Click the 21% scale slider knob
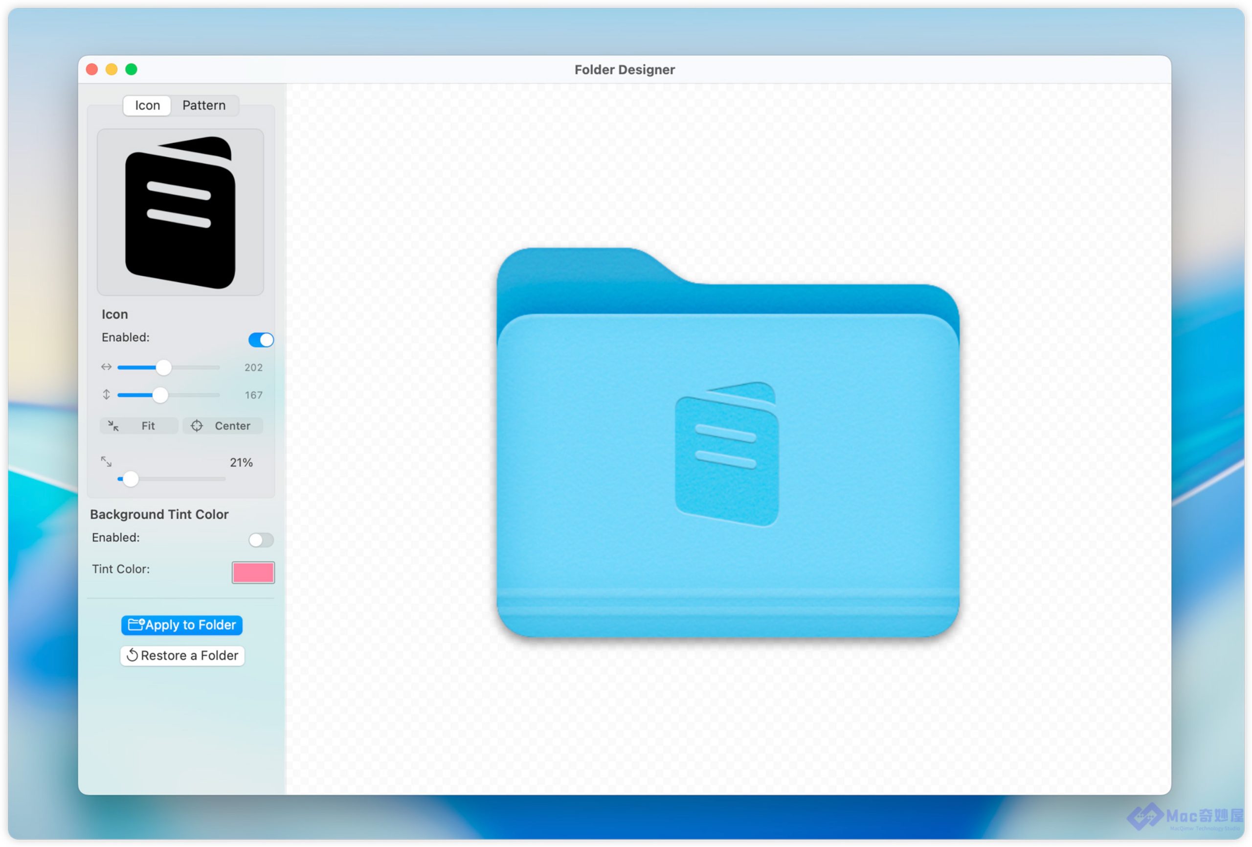The height and width of the screenshot is (847, 1252). (131, 479)
